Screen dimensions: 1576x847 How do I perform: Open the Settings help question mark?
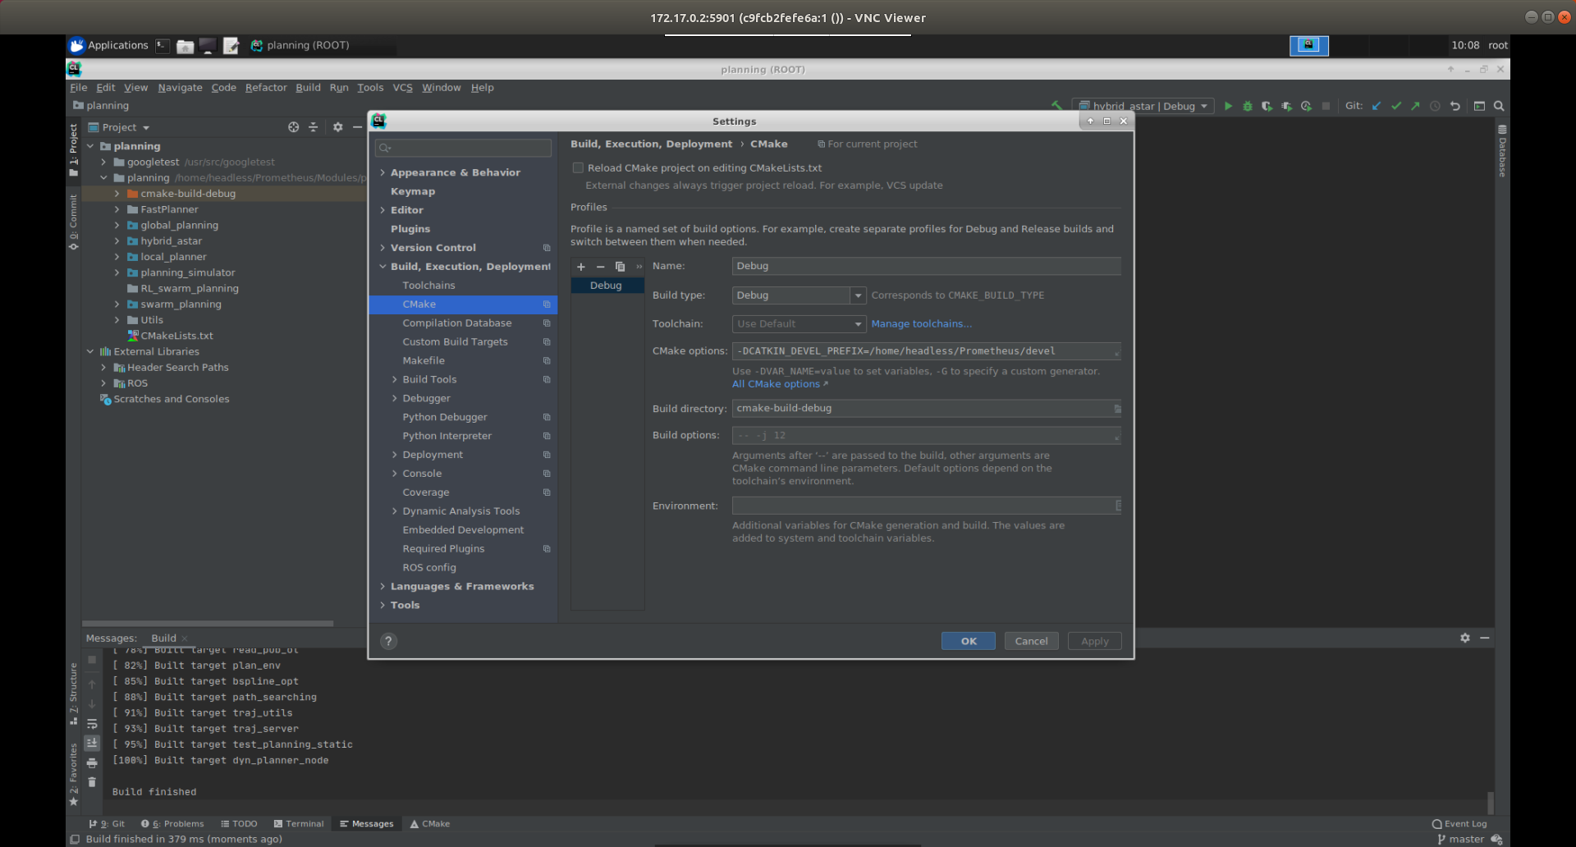[x=389, y=641]
